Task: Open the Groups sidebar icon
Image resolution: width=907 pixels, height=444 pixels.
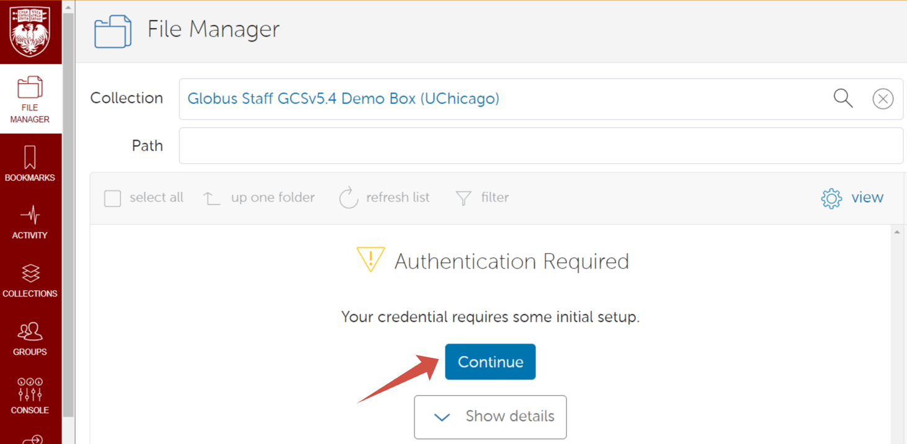Action: (30, 339)
